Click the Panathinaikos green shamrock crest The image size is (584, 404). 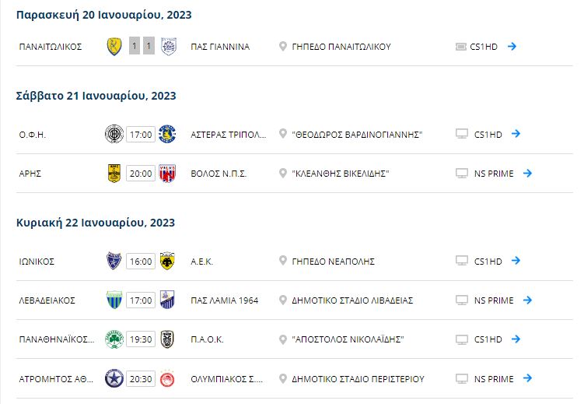[x=114, y=339]
